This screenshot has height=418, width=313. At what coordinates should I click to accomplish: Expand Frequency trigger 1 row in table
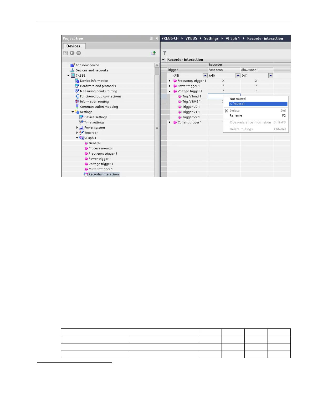click(170, 81)
